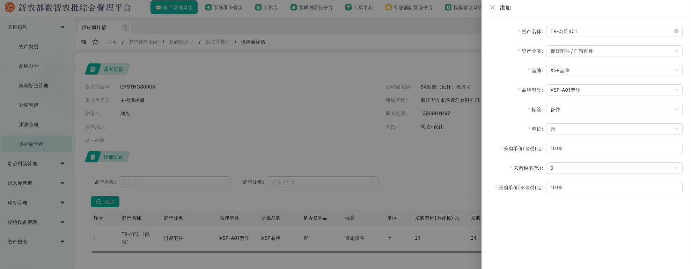Screen dimensions: 691x269
Task: Click the 物联网管控平台 module icon
Action: [294, 7]
